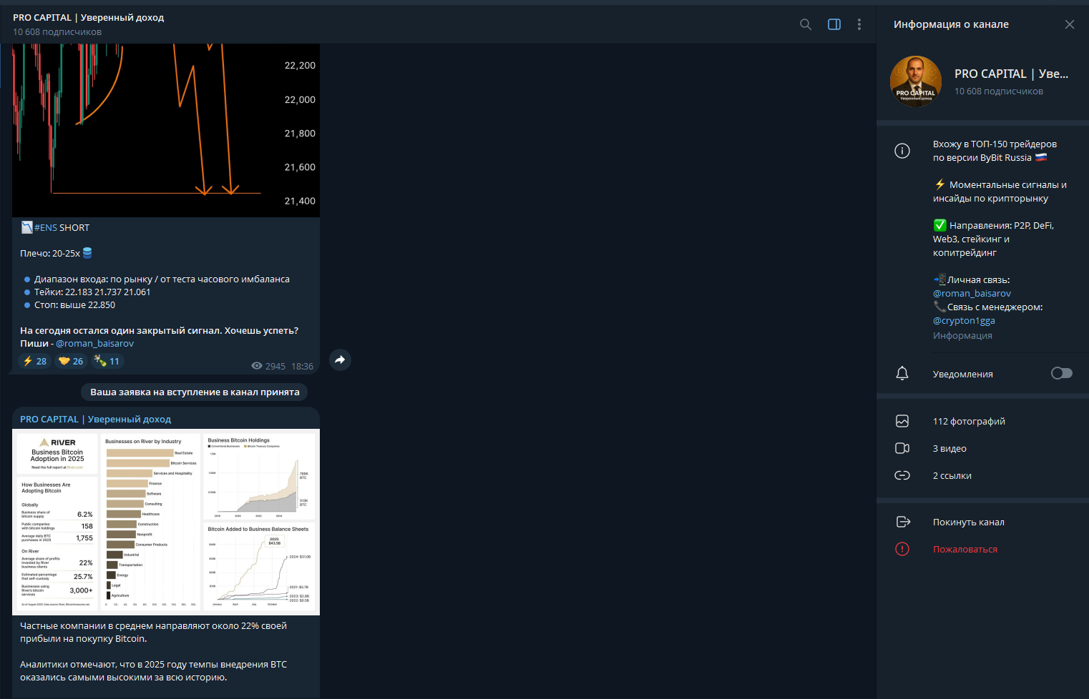Open @roman_baisarov link in channel info

(x=972, y=293)
